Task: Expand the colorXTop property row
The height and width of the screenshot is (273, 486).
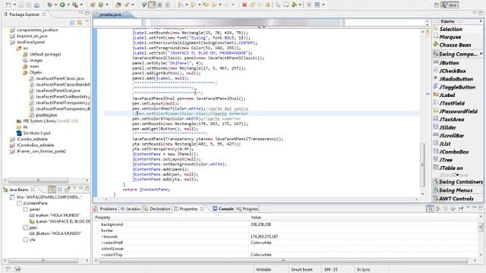Action: click(102, 255)
